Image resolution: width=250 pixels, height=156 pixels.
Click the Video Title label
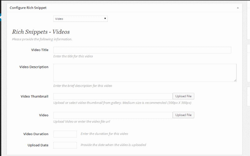point(40,50)
